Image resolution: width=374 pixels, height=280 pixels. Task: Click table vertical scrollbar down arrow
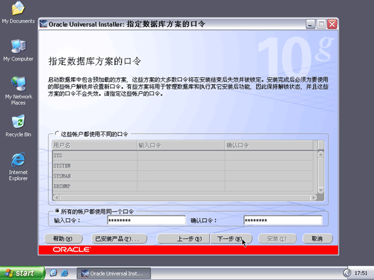click(x=321, y=191)
